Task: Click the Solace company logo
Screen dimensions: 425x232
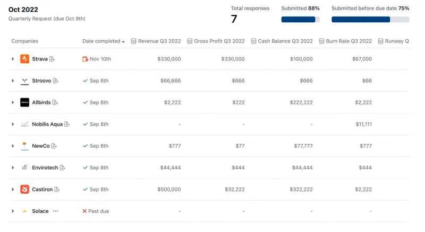Action: click(x=24, y=211)
